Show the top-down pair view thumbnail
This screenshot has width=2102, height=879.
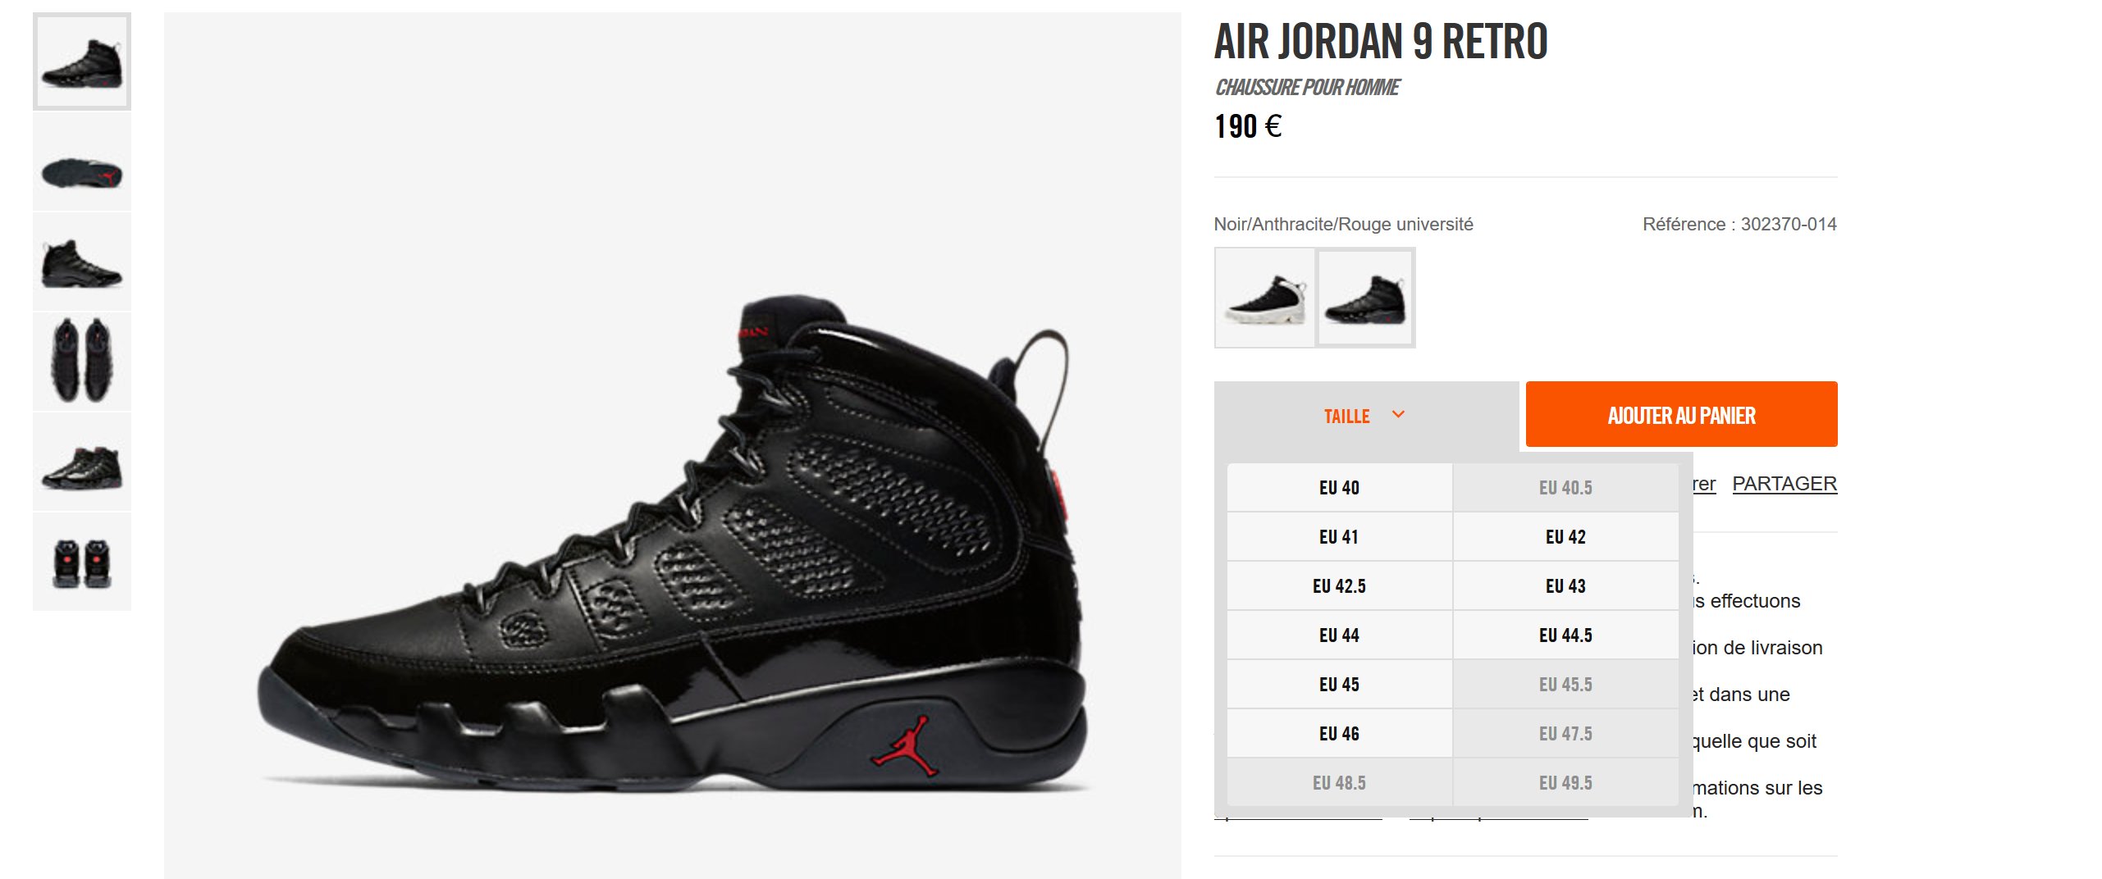82,362
